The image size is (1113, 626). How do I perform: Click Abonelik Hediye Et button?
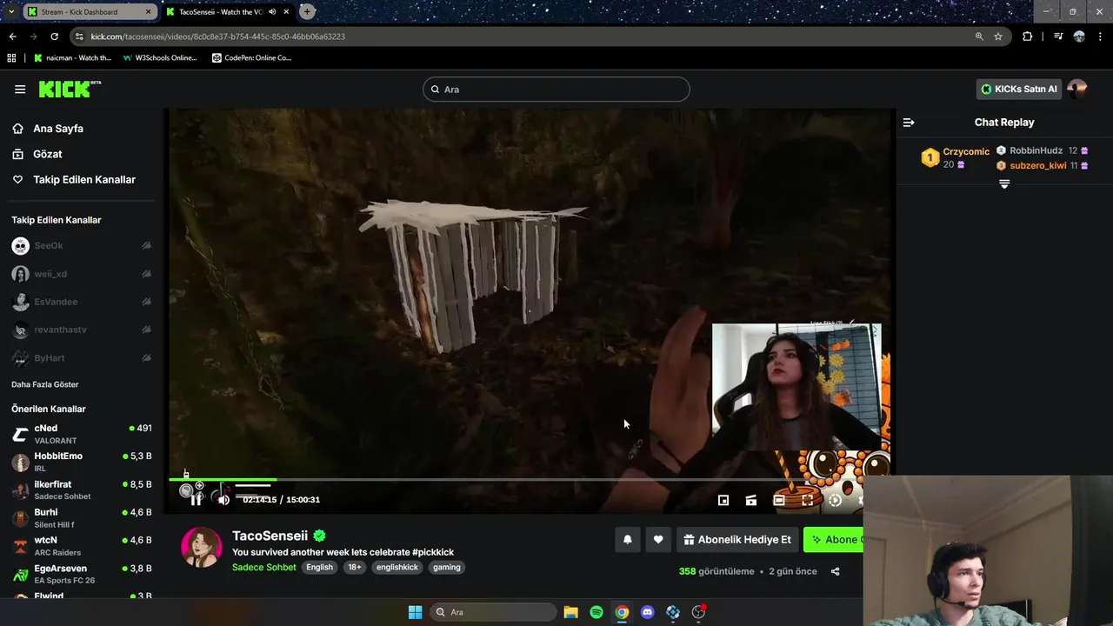coord(737,539)
